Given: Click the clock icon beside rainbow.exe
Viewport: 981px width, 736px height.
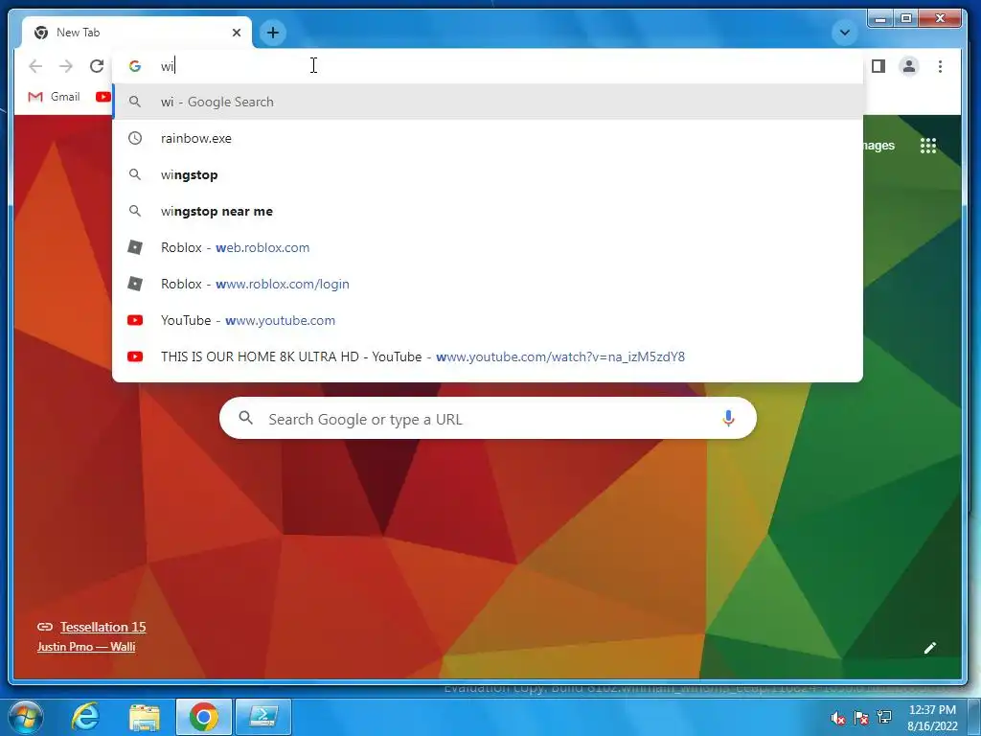Looking at the screenshot, I should (x=134, y=138).
